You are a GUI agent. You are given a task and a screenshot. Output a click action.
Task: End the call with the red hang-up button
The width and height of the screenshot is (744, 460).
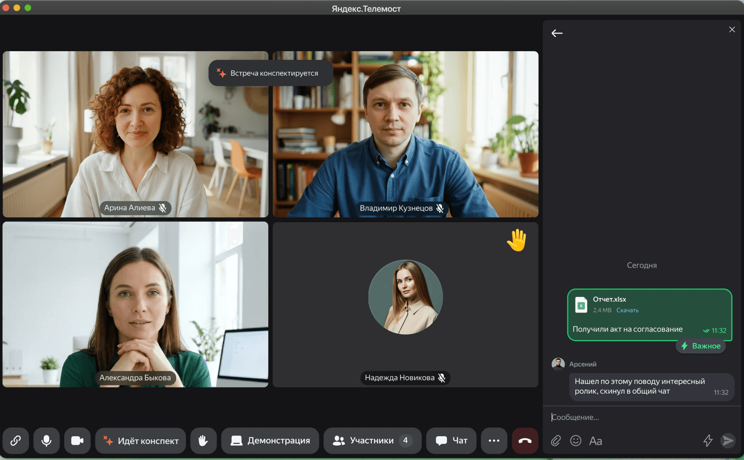[x=525, y=440]
